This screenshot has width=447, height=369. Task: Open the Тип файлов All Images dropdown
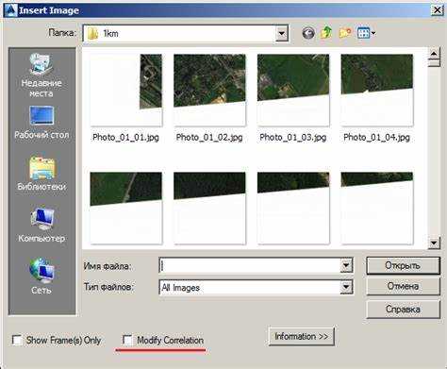point(346,287)
